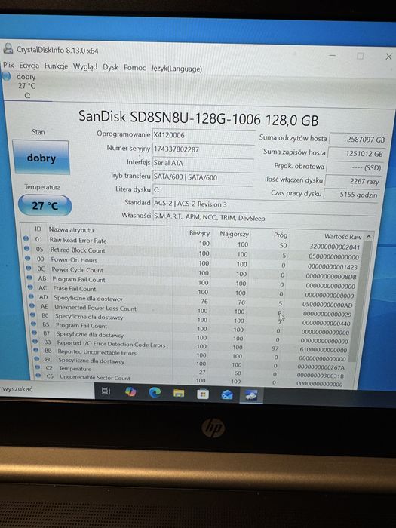The height and width of the screenshot is (528, 396).
Task: Click the power-on hours 5155 godzin
Action: point(352,195)
